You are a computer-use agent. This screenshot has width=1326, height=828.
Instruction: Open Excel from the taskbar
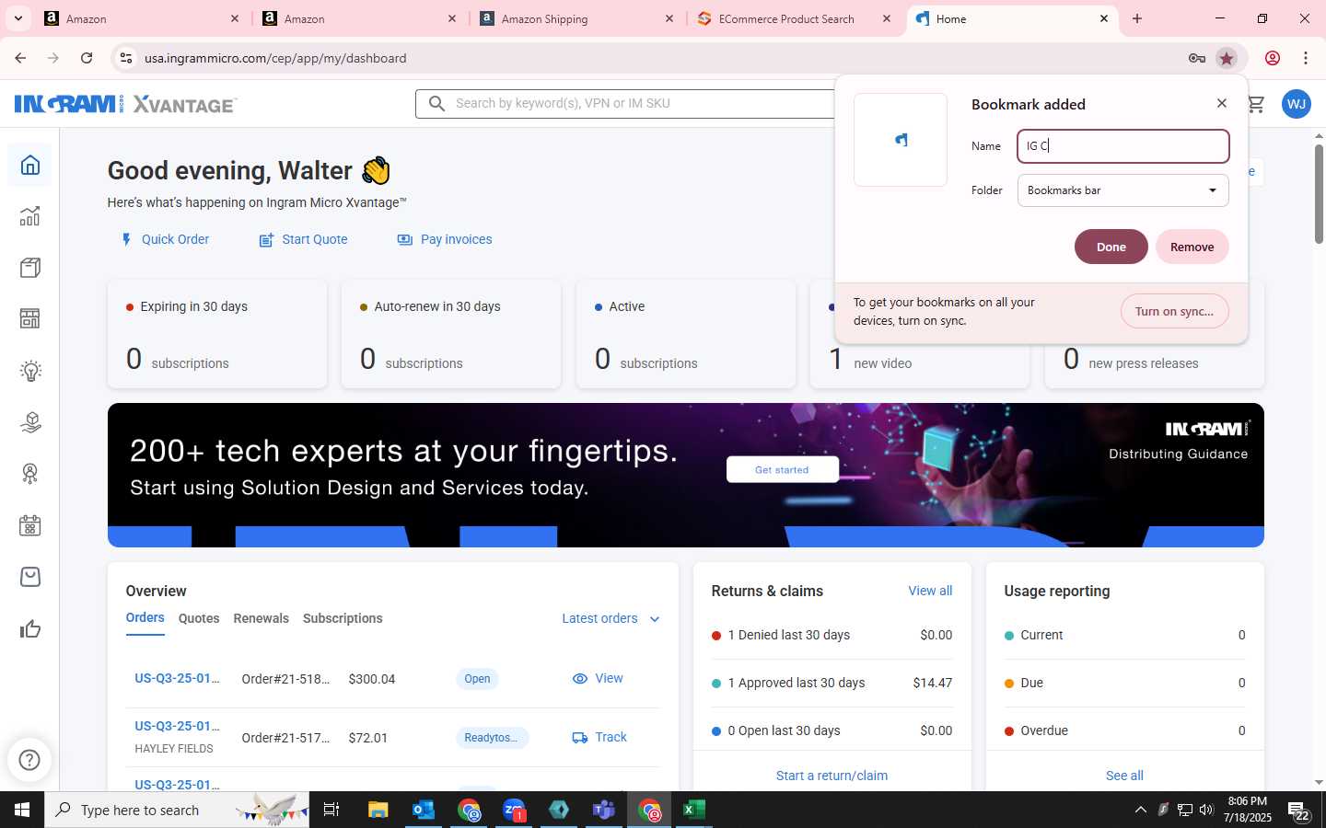coord(694,810)
